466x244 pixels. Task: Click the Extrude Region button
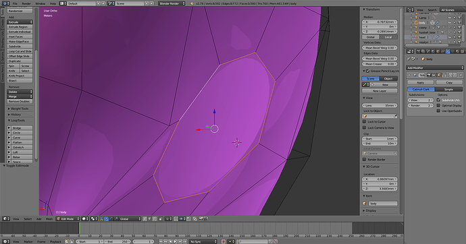click(x=20, y=27)
